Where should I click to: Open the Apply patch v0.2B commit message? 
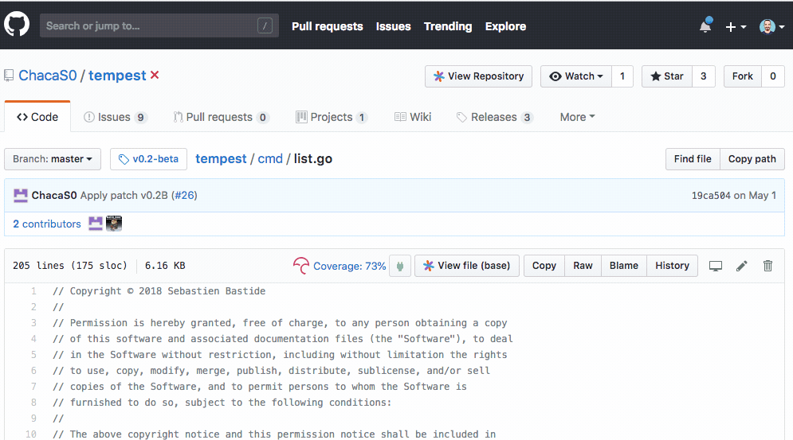tap(124, 196)
